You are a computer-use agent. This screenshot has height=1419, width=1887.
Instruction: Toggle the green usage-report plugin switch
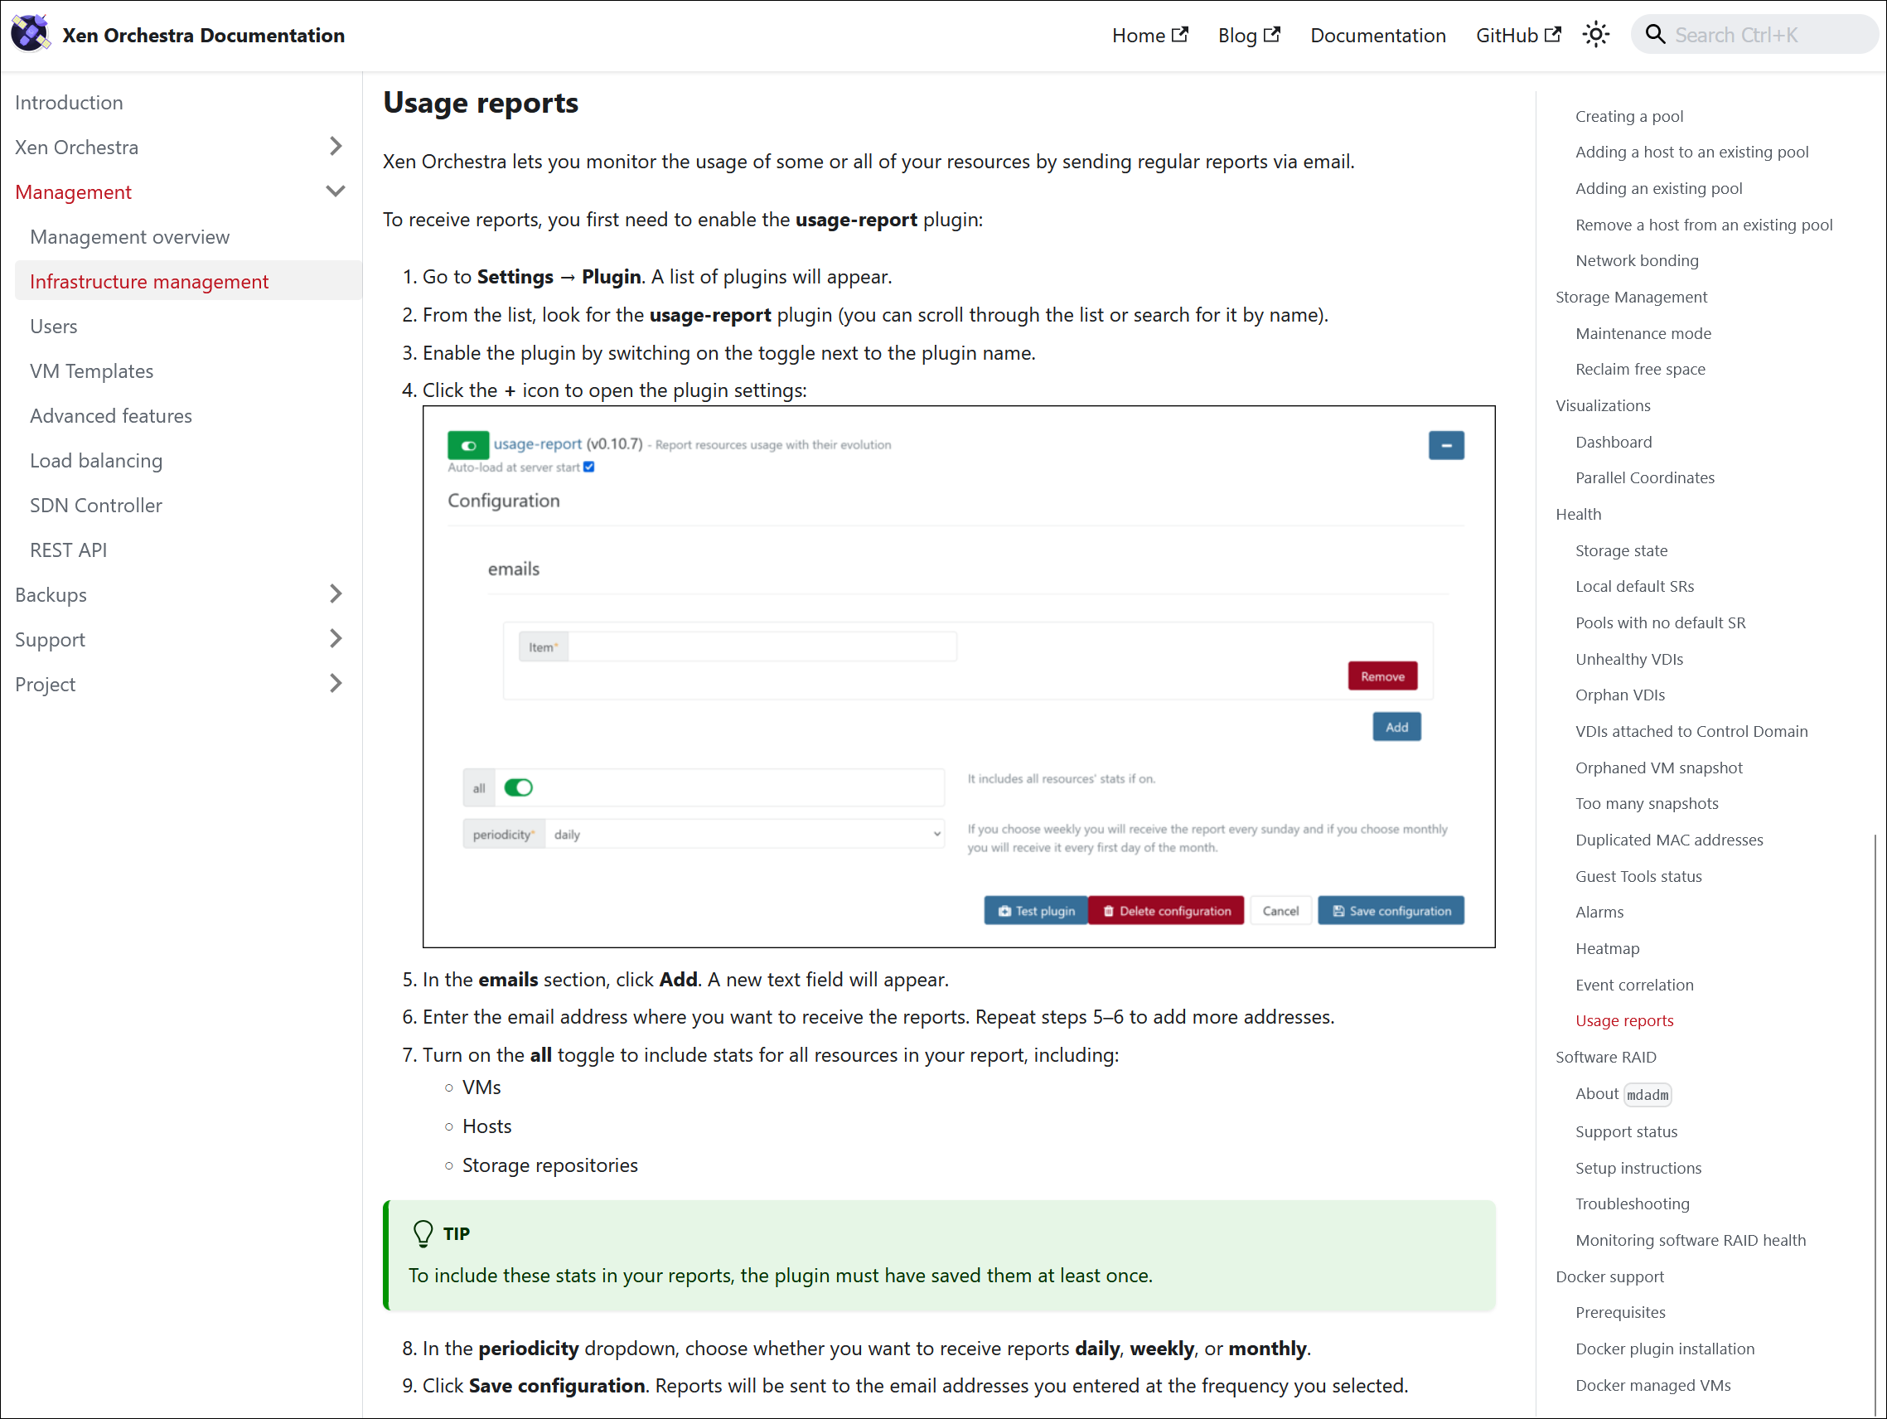468,444
